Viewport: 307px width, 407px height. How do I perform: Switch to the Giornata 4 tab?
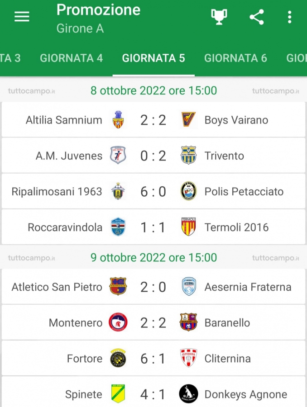[71, 58]
